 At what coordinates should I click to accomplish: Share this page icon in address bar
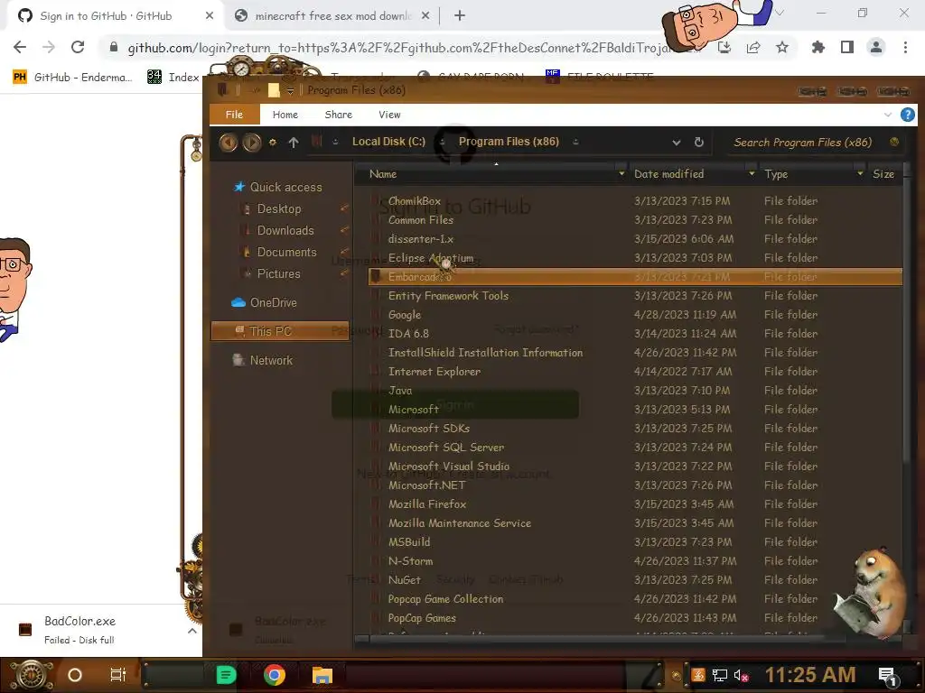coord(753,47)
